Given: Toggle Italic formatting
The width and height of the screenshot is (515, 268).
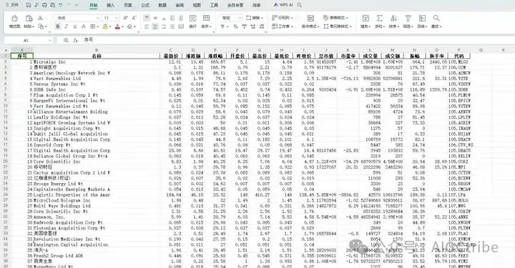Looking at the screenshot, I should point(67,26).
